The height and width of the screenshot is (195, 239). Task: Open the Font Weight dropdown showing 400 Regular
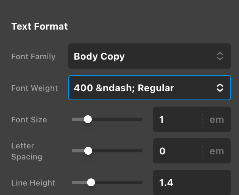click(142, 88)
